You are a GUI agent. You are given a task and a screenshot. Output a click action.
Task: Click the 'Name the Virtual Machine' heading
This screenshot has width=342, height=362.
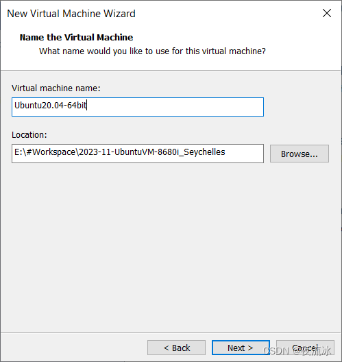(76, 38)
